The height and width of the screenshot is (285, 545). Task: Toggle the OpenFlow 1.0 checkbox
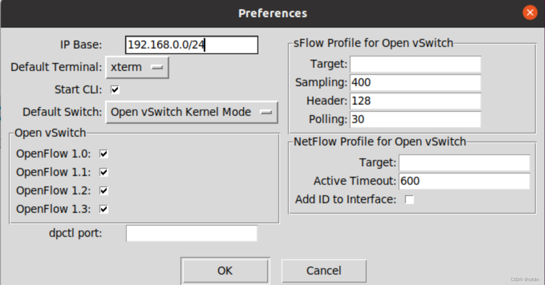pyautogui.click(x=103, y=154)
